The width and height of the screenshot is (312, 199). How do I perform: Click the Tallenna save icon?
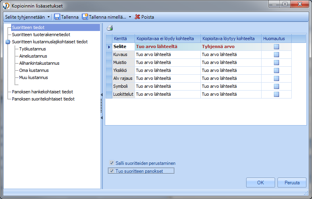tap(57, 17)
